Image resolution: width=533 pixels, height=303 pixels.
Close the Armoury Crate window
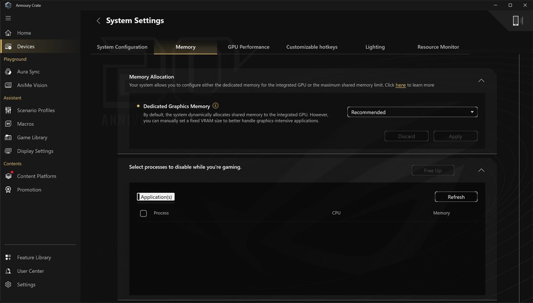(x=525, y=5)
